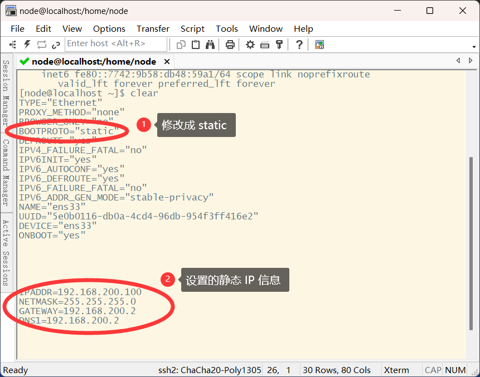Screen dimensions: 480x377
Task: Open the keymap editor keyboard icon
Action: 265,45
